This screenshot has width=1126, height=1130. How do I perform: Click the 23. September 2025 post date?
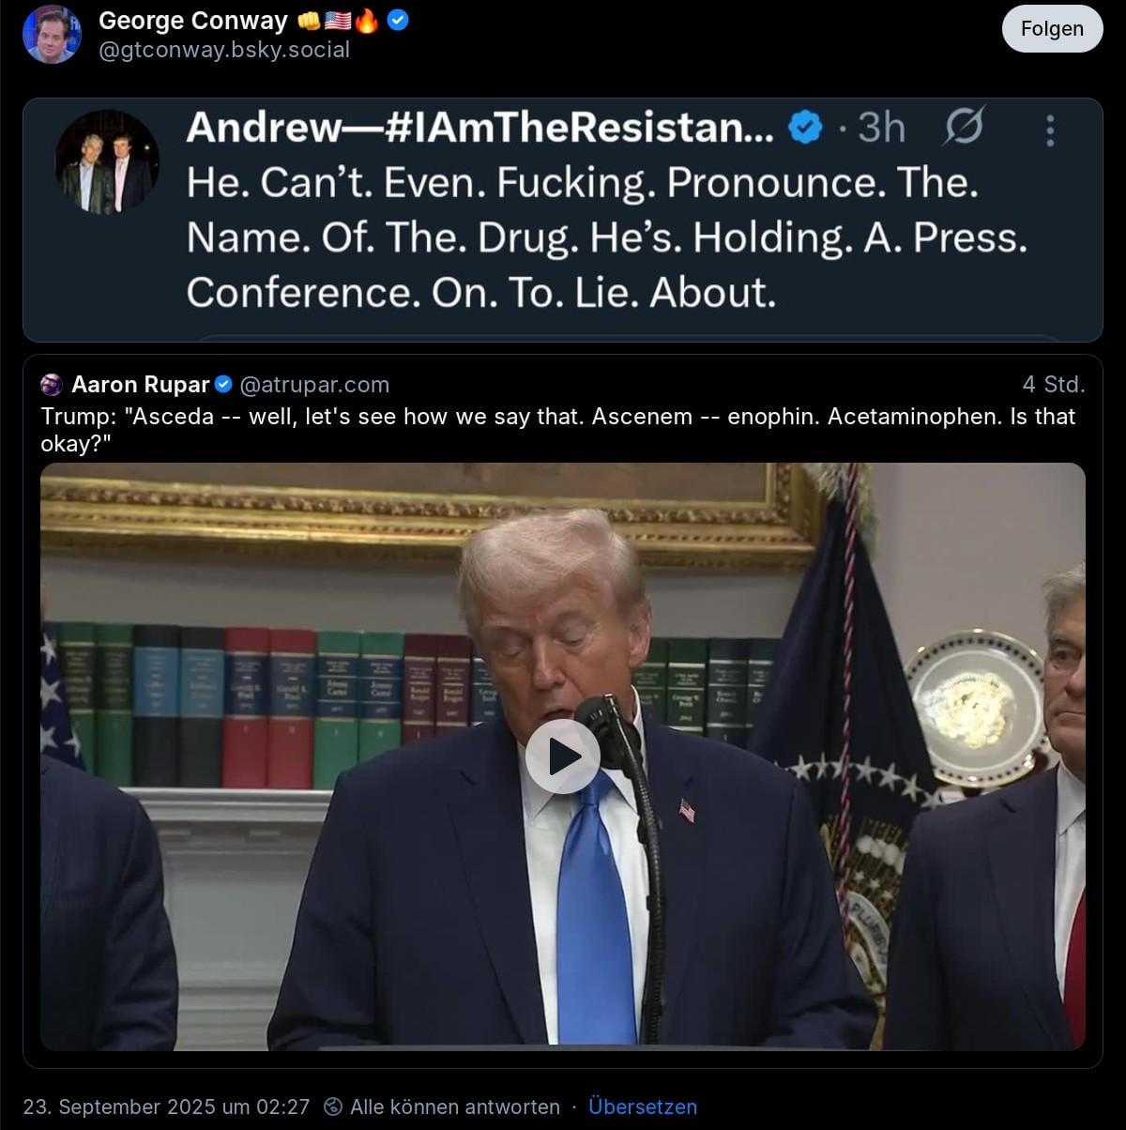click(x=166, y=1107)
